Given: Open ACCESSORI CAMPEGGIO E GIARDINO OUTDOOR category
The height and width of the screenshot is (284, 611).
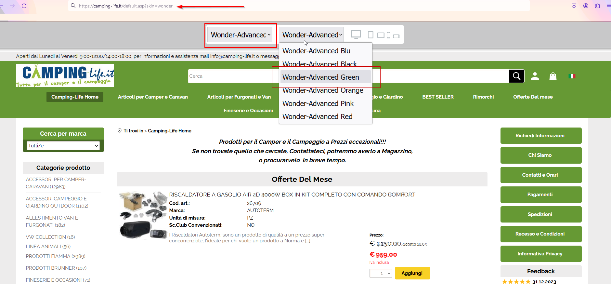Looking at the screenshot, I should click(57, 202).
